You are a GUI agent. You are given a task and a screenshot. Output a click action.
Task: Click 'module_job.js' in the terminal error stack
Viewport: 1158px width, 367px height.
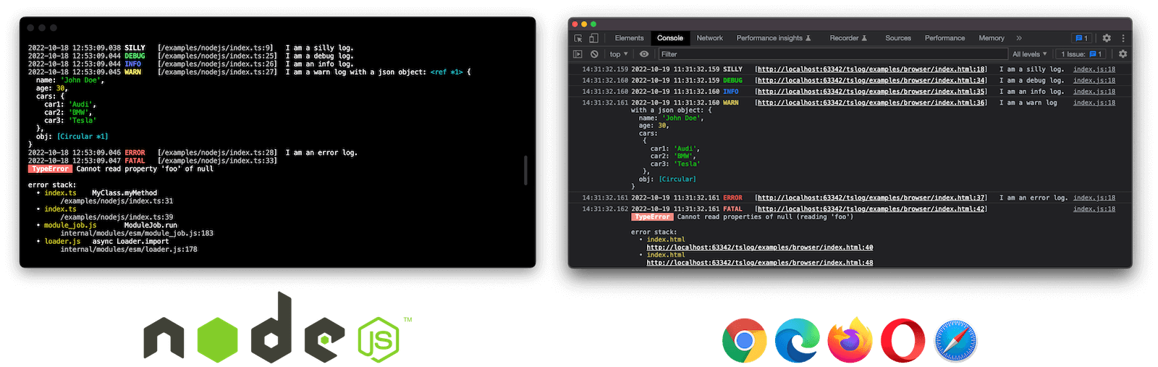(70, 225)
